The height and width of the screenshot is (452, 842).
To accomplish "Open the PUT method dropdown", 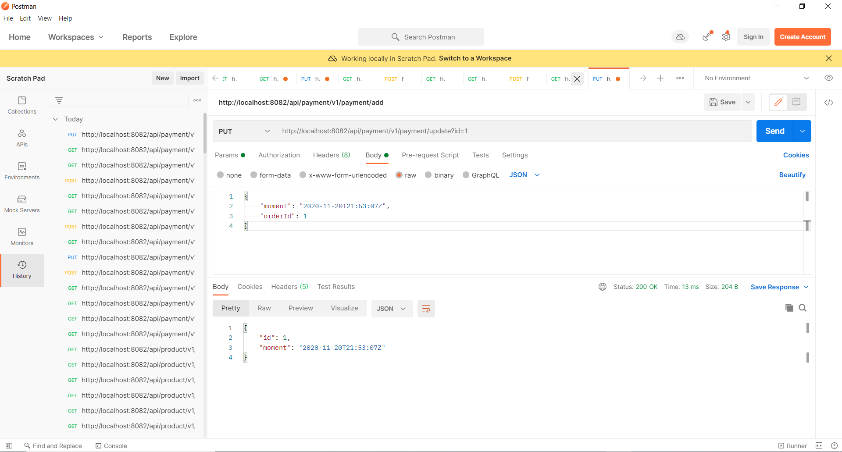I will [x=244, y=131].
